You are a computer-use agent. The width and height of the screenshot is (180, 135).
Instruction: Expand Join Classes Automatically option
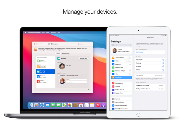(150, 76)
